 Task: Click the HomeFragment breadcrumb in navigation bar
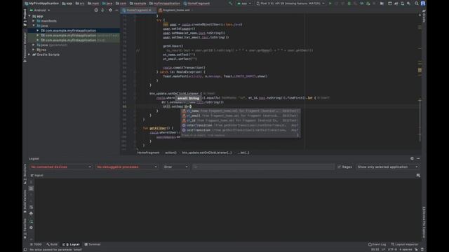point(196,3)
